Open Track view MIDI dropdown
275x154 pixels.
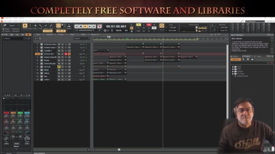(x=84, y=35)
